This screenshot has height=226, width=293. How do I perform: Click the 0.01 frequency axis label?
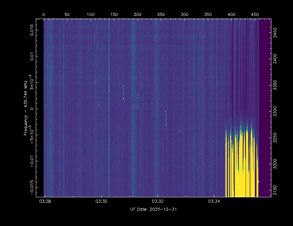[x=31, y=56]
